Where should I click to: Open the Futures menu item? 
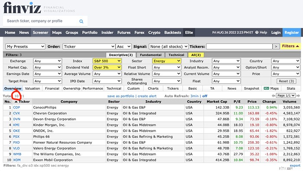point(124,32)
